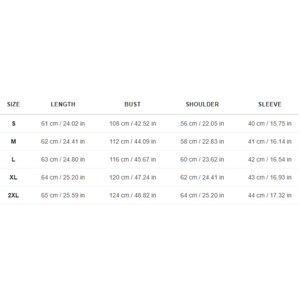299x299 pixels.
Task: Select the XL size row label
Action: [x=13, y=177]
